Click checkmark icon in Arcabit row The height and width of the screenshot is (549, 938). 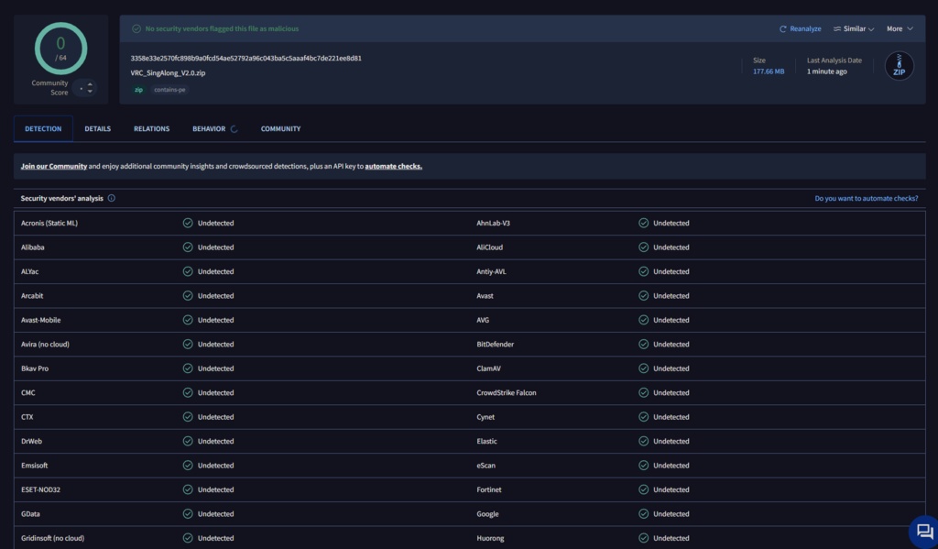tap(188, 296)
